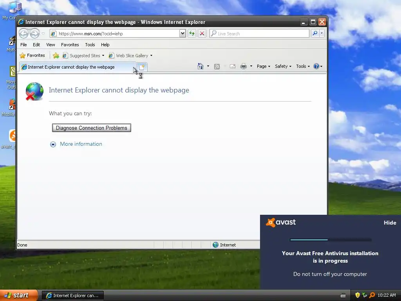Select the 'Internet Explorer cannot display the webpage' tab
Viewport: 401px width, 301px height.
(77, 67)
